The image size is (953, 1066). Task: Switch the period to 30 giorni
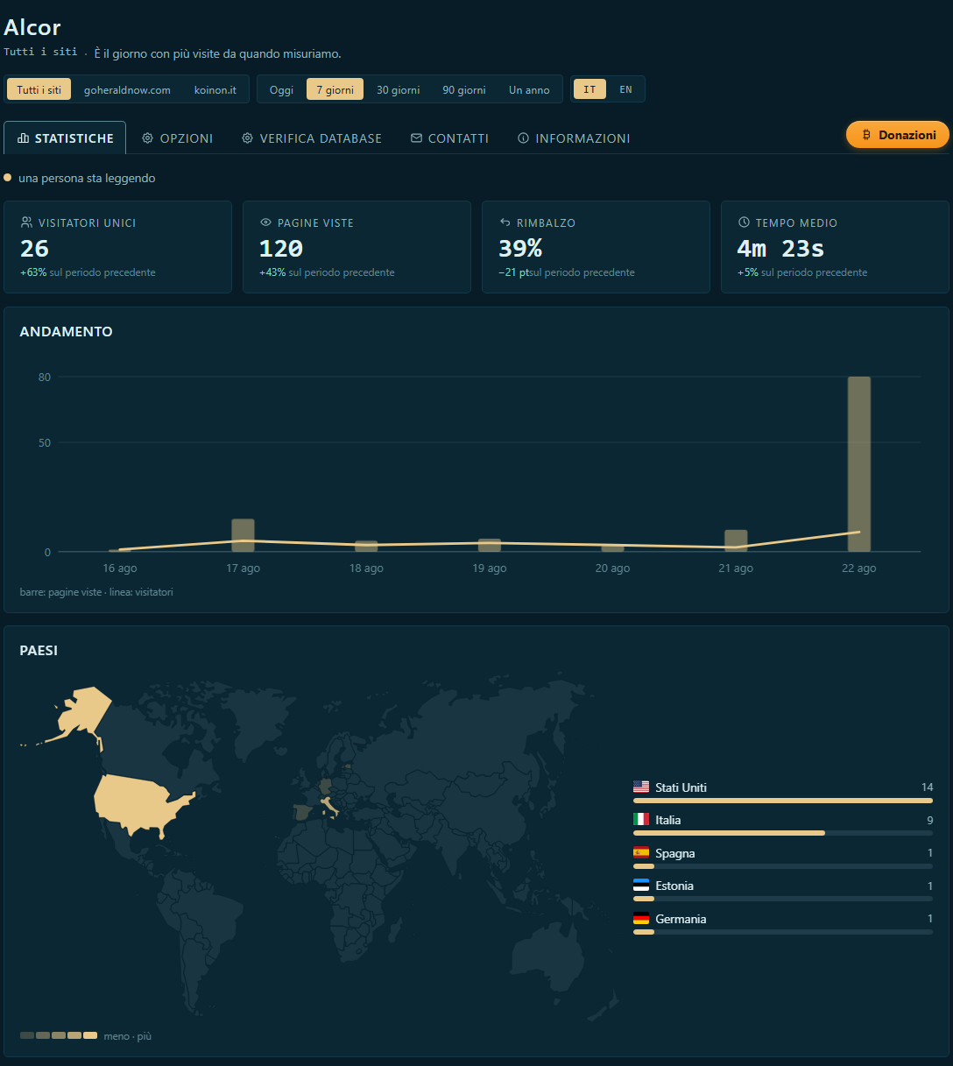(x=399, y=89)
